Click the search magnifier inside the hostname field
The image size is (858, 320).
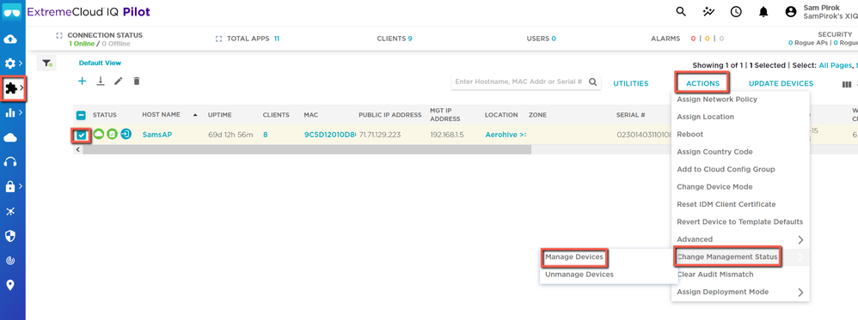[592, 82]
